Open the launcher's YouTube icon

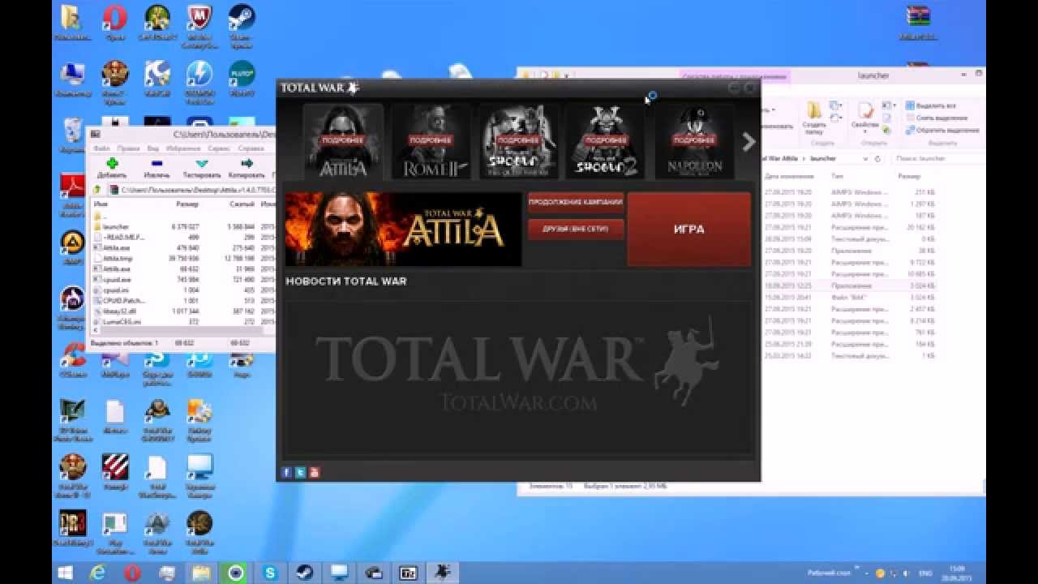pos(315,472)
